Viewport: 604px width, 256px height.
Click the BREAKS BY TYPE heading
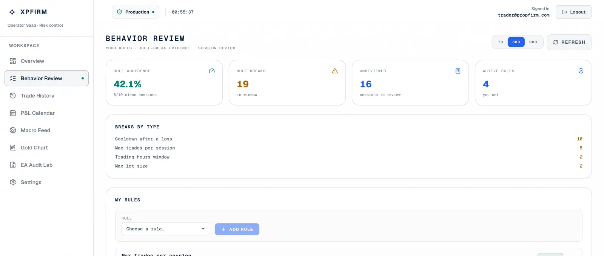pyautogui.click(x=137, y=127)
